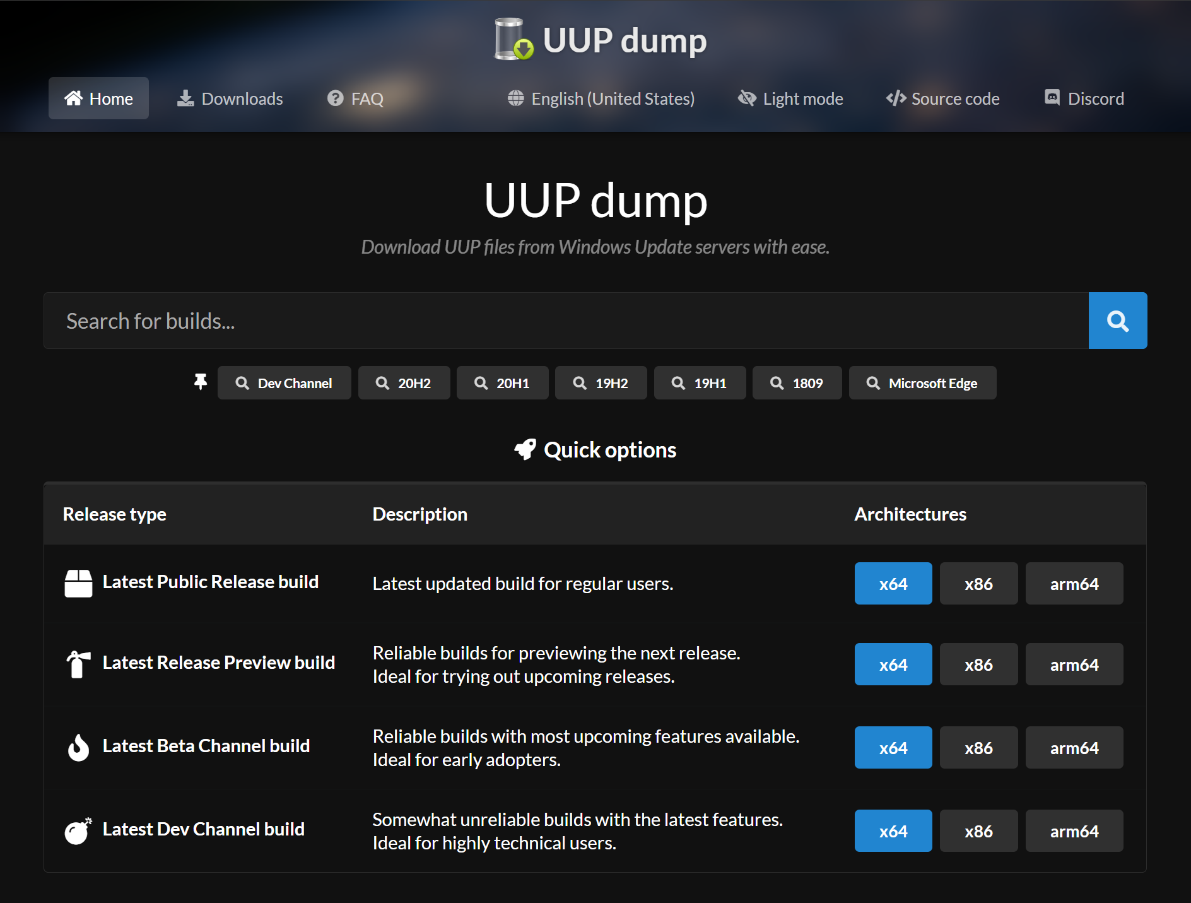Select x86 for Latest Beta Channel build
This screenshot has width=1191, height=903.
point(978,748)
